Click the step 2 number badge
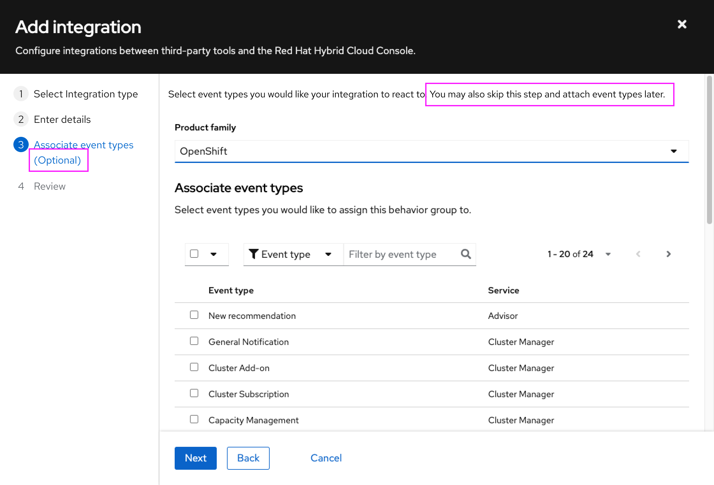 click(x=21, y=119)
